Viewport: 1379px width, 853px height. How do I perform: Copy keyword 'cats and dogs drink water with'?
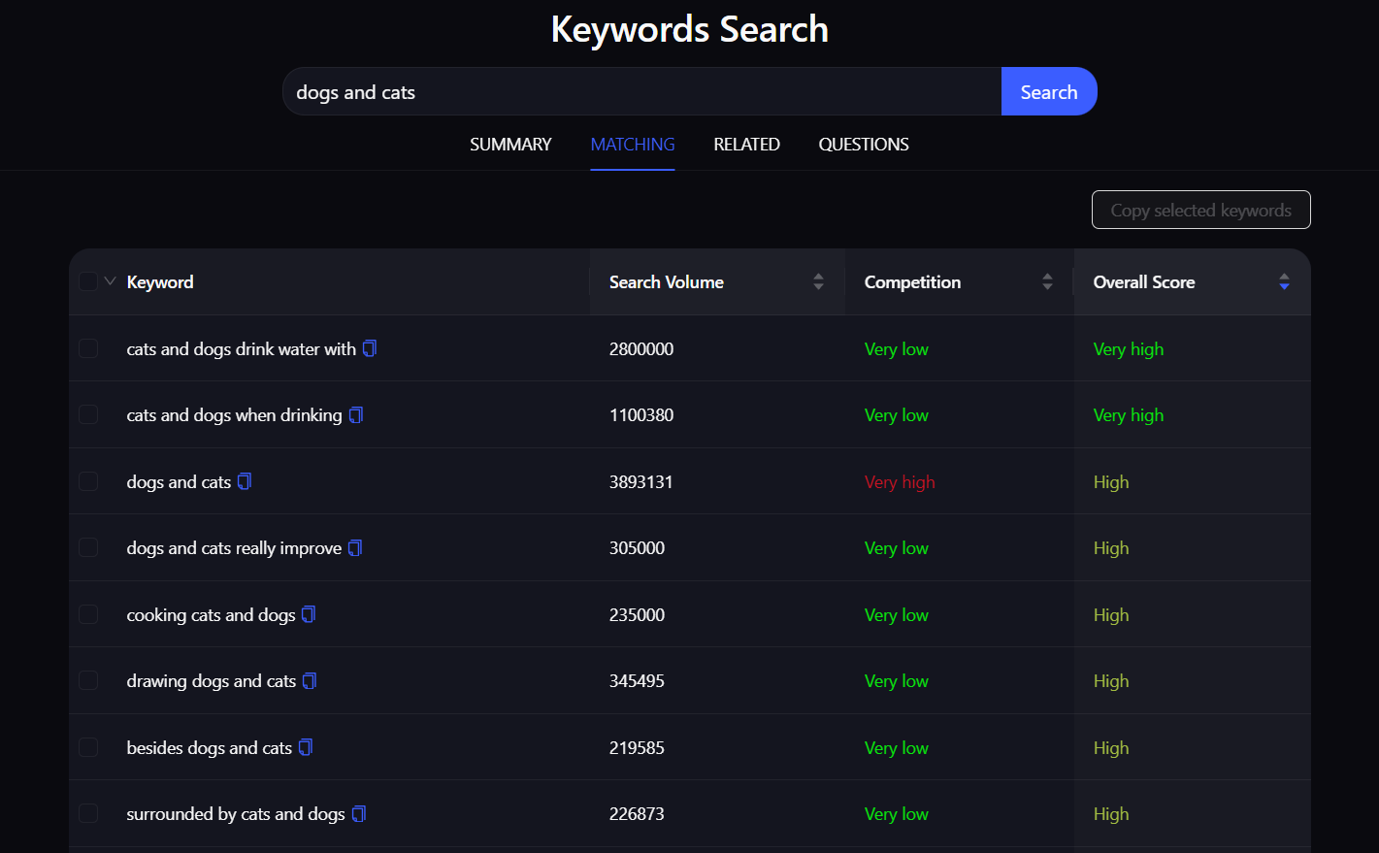[370, 348]
